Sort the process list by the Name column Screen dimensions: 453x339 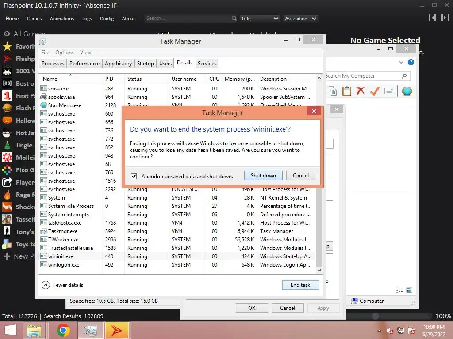[70, 79]
